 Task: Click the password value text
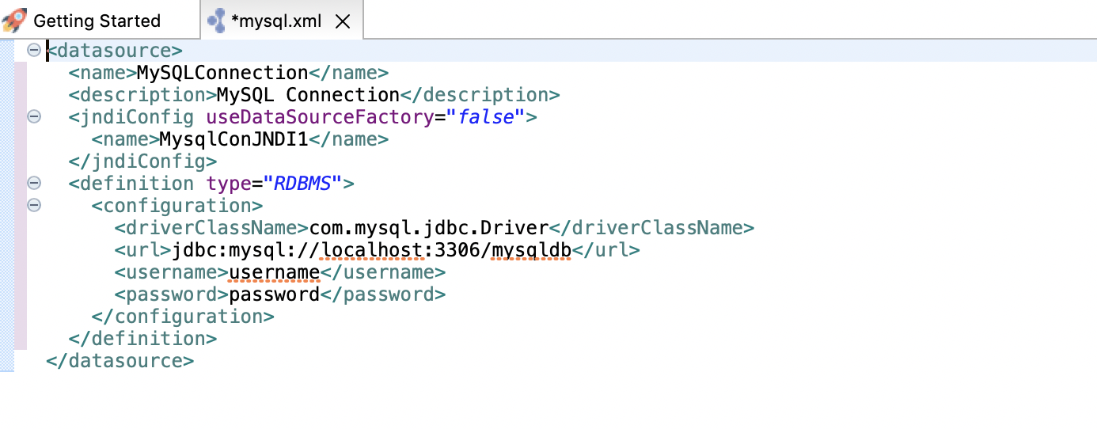pyautogui.click(x=275, y=294)
